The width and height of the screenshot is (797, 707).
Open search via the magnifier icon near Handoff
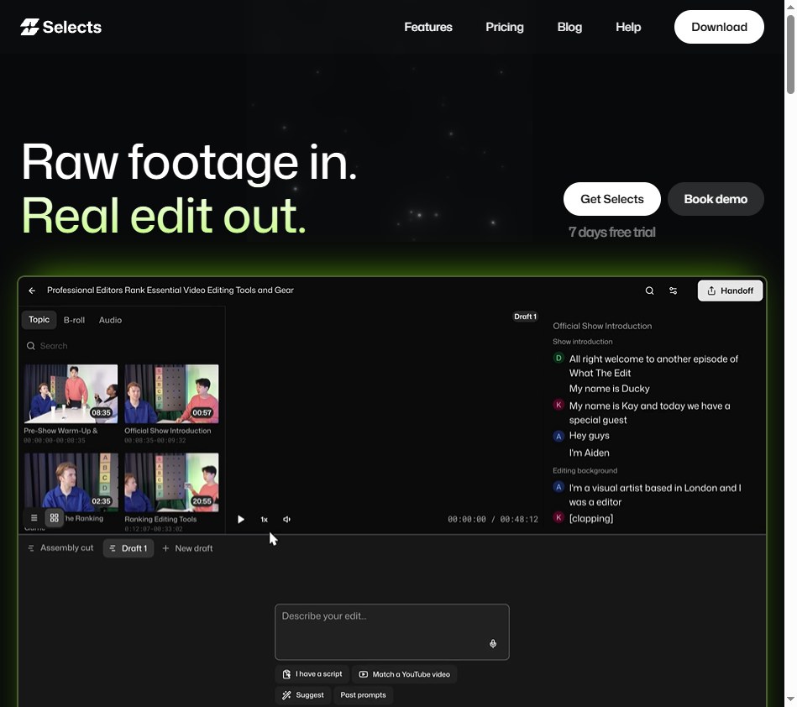coord(649,291)
